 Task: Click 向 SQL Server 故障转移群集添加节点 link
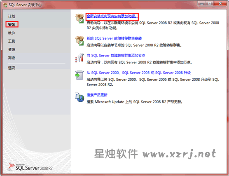pos(116,56)
